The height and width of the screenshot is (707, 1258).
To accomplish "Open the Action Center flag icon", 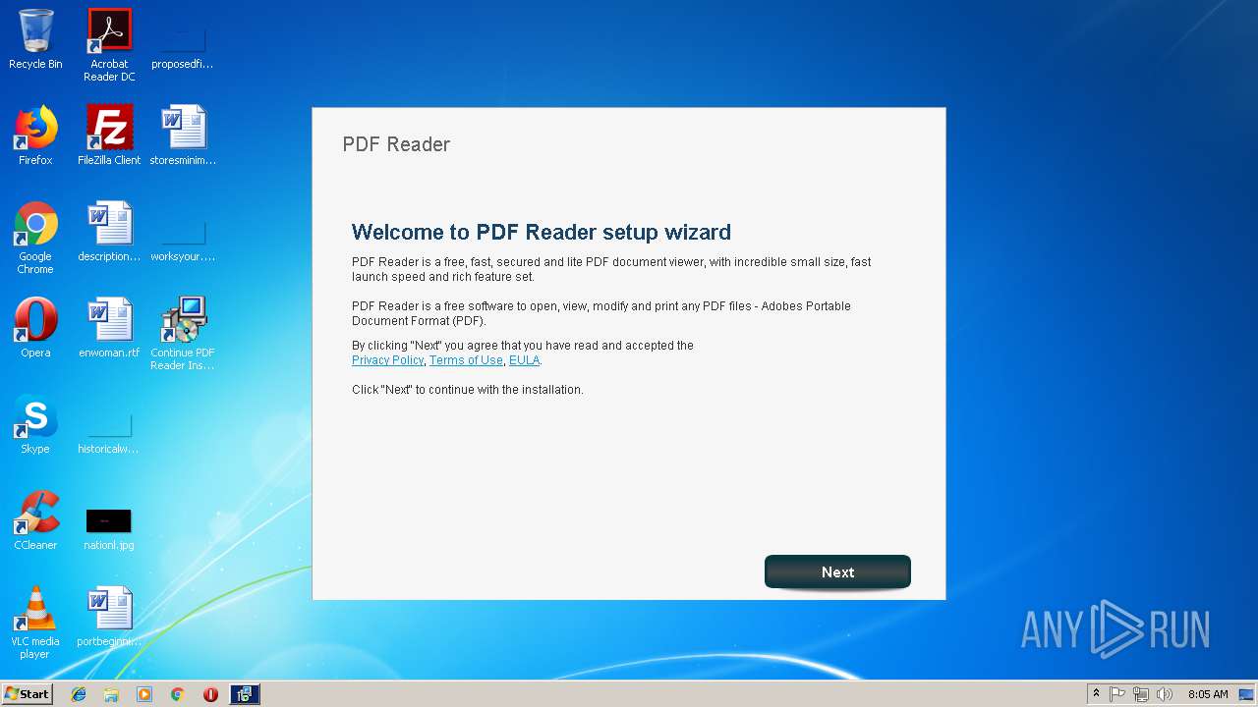I will 1117,694.
